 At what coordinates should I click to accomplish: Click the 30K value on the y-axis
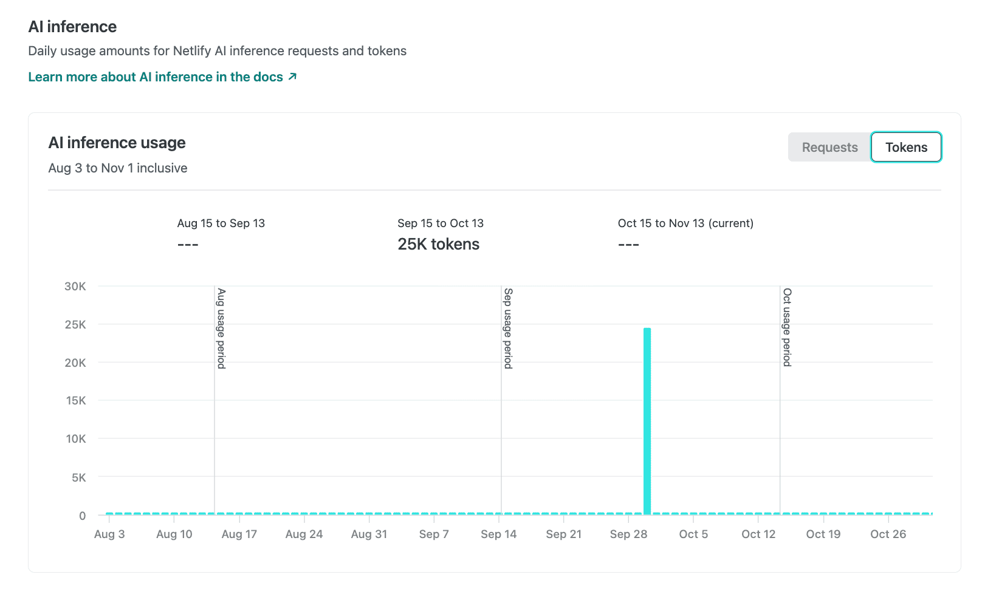coord(75,286)
